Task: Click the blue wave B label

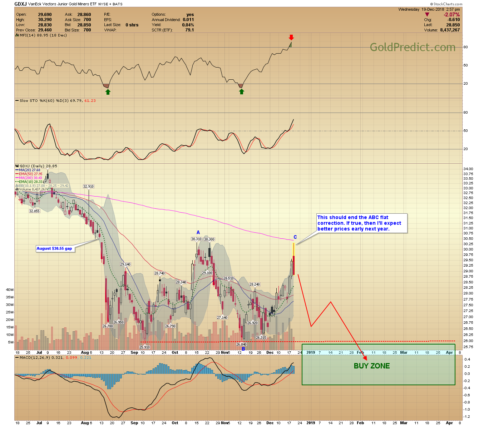Action: (x=243, y=349)
